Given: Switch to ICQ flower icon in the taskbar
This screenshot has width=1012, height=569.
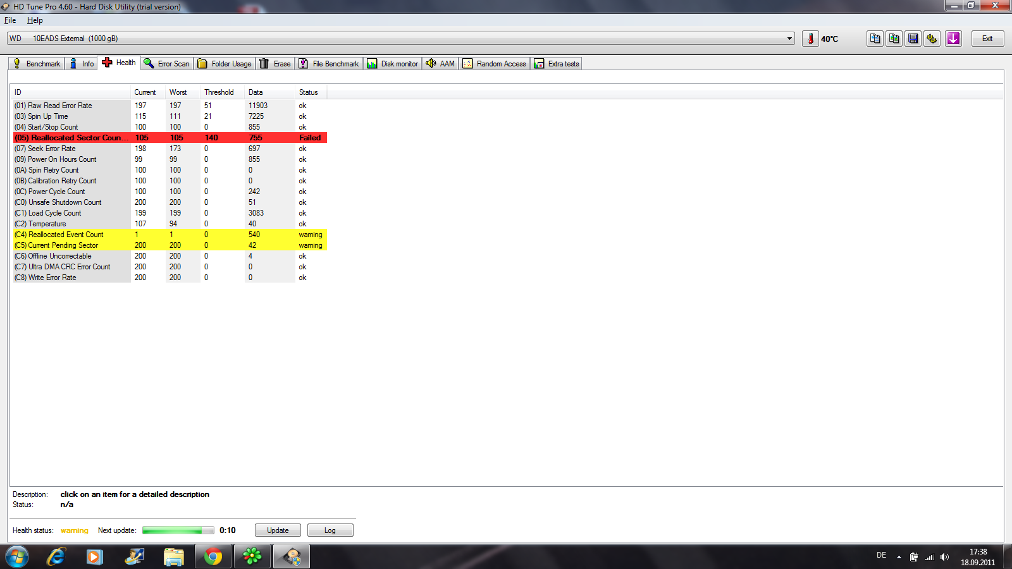Looking at the screenshot, I should tap(252, 556).
